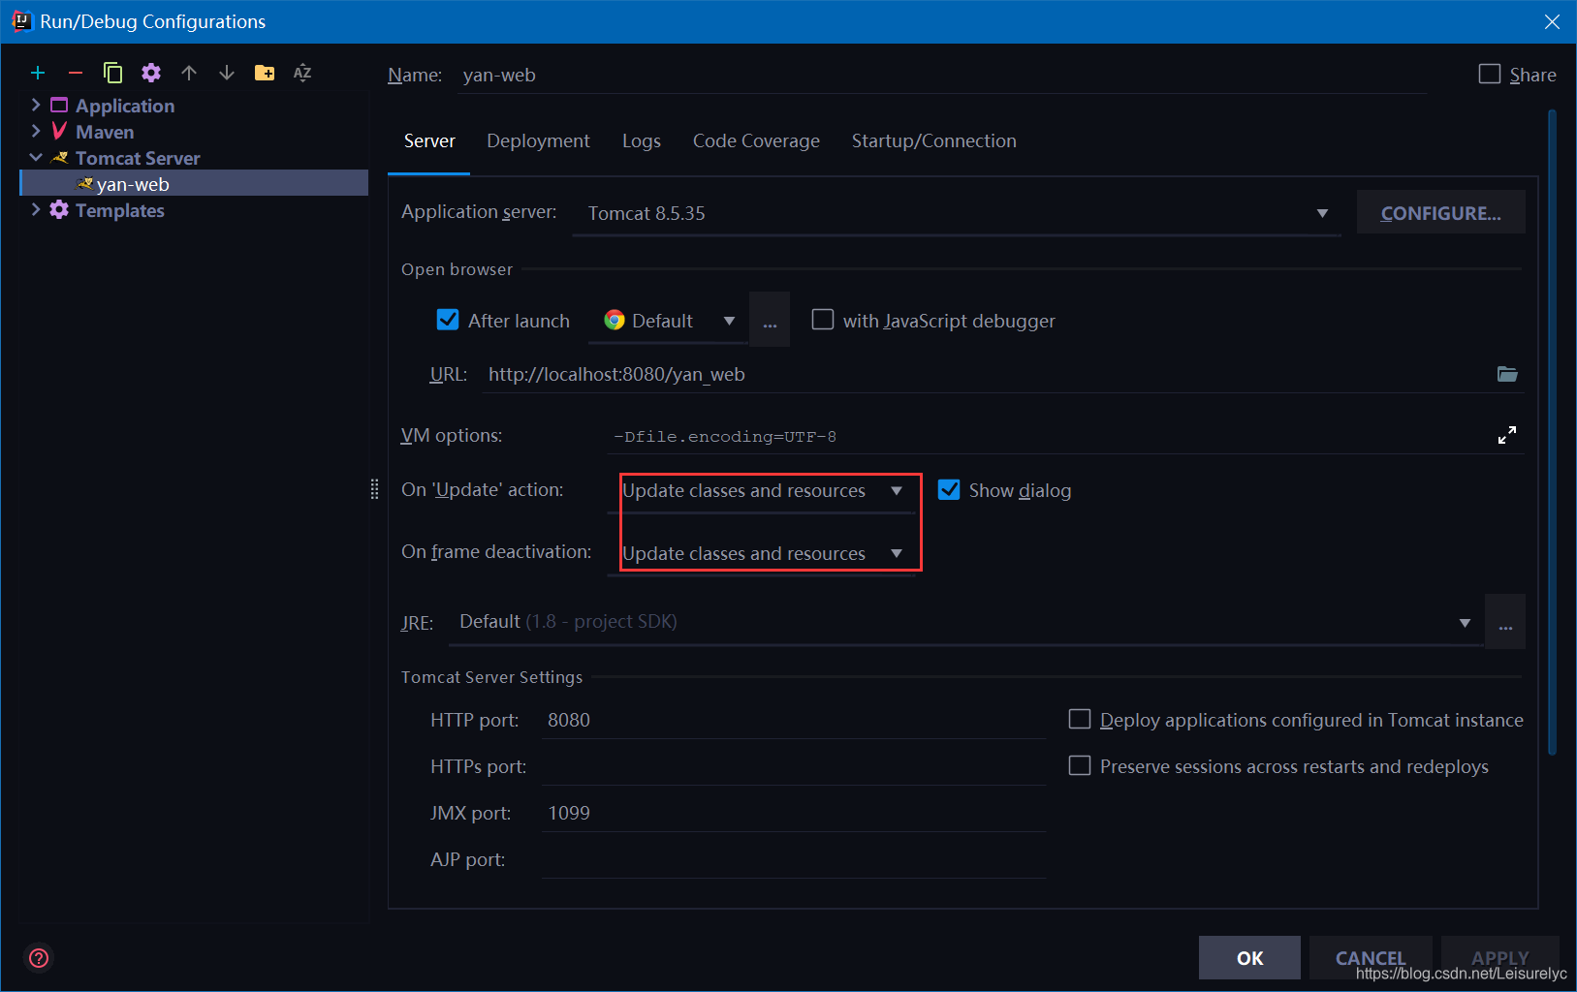
Task: Open the browser ellipsis button beside Default
Action: point(770,320)
